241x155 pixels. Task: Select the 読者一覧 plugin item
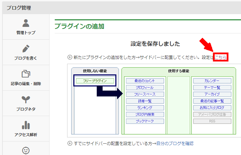(145, 101)
